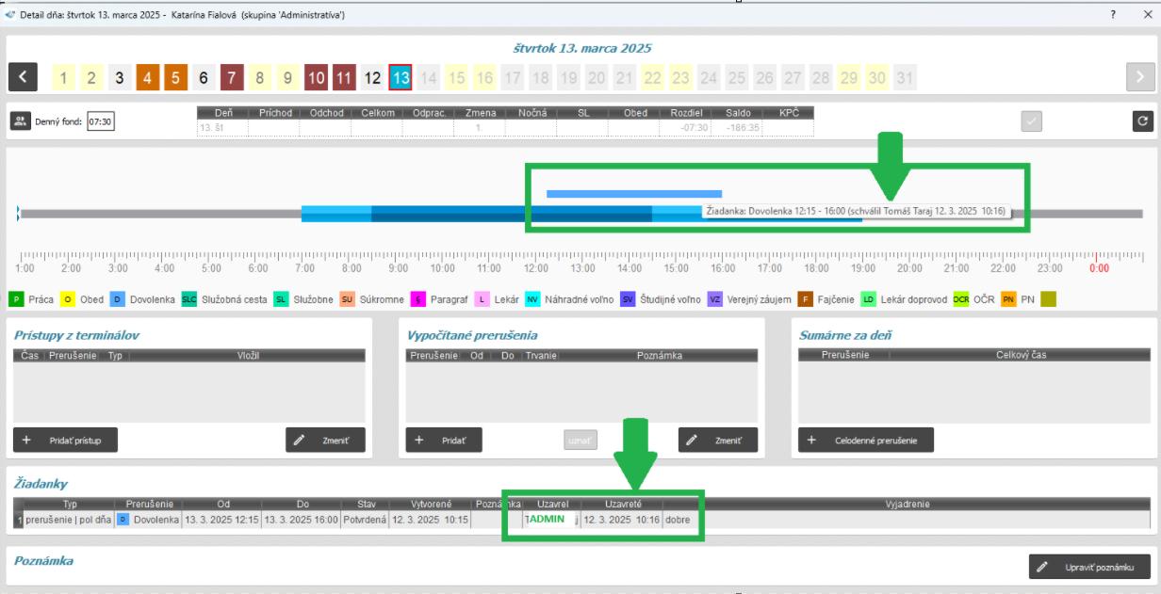
Task: Click the refresh icon button
Action: (x=1142, y=121)
